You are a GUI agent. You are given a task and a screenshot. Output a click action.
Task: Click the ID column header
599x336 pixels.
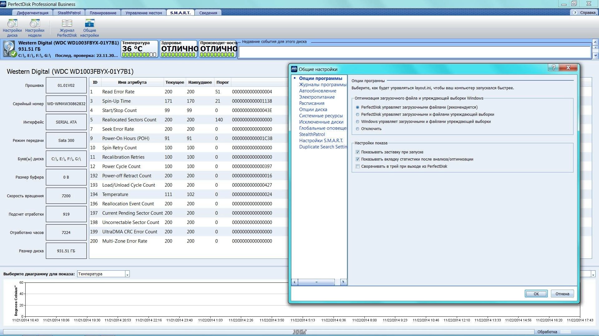(x=95, y=82)
